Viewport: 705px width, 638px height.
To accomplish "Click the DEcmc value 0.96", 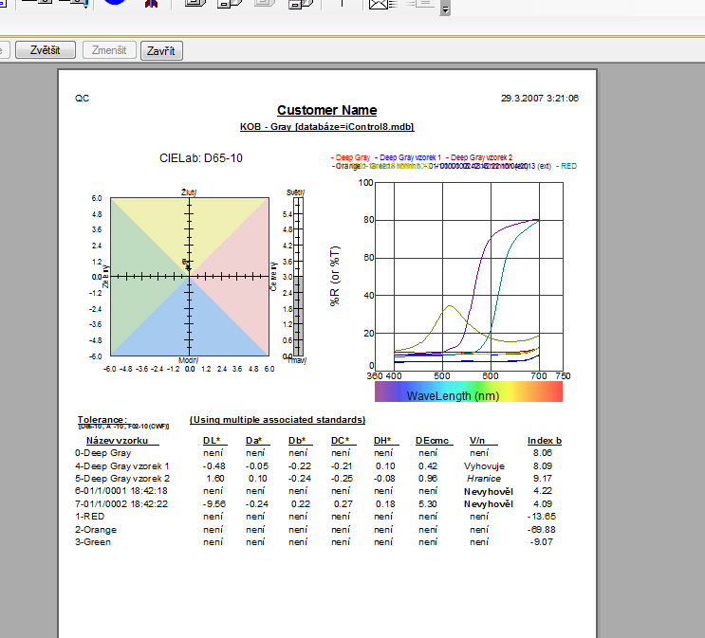I will (428, 479).
